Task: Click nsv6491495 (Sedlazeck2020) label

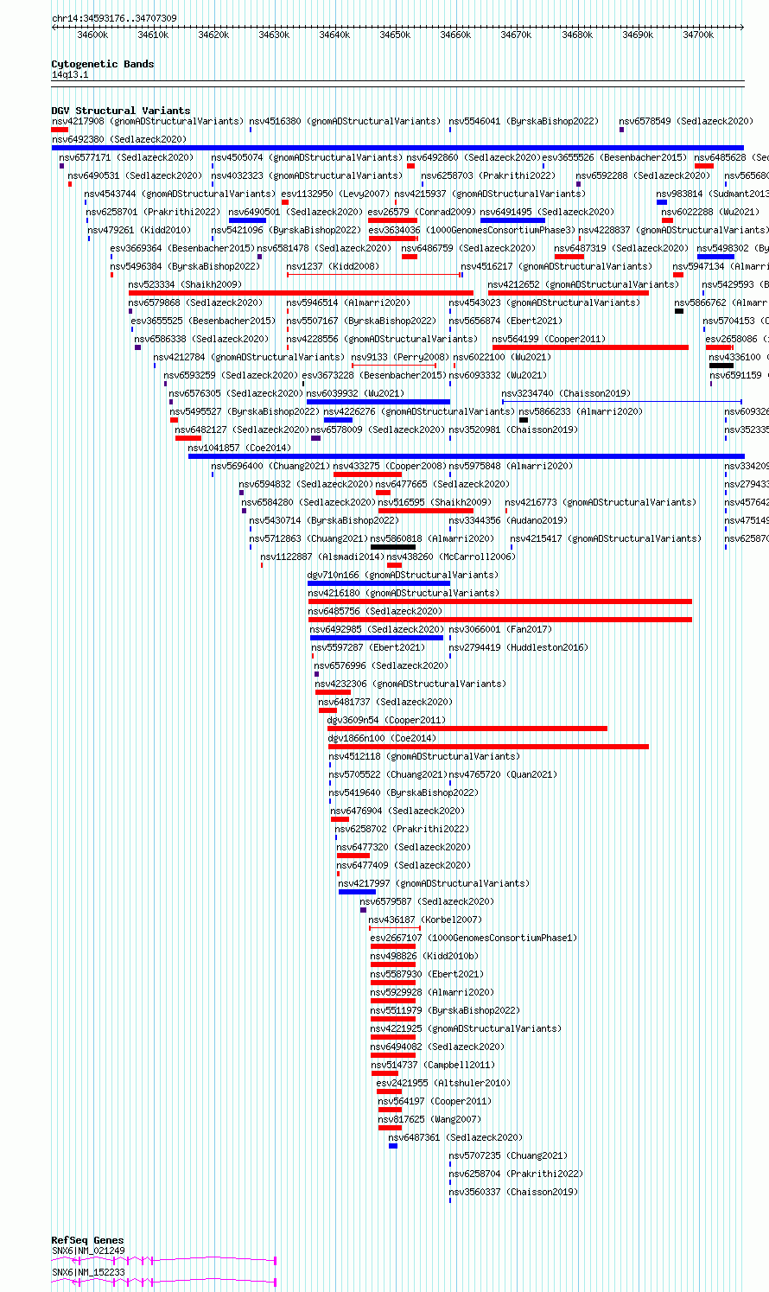Action: coord(547,212)
